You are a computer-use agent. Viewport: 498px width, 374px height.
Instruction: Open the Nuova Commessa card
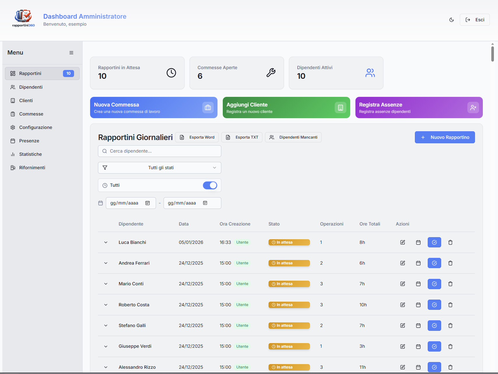coord(154,108)
